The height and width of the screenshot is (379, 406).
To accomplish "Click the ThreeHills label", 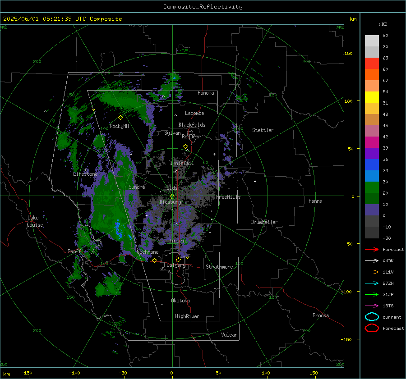I will 227,197.
